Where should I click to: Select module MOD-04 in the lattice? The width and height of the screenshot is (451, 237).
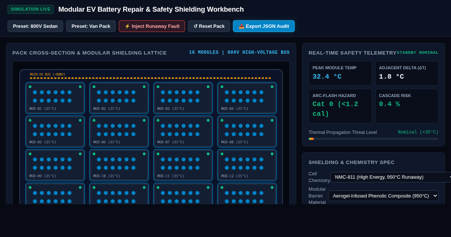(x=247, y=98)
